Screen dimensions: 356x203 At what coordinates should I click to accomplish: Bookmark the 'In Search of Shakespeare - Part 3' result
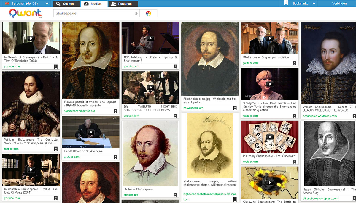56,198
